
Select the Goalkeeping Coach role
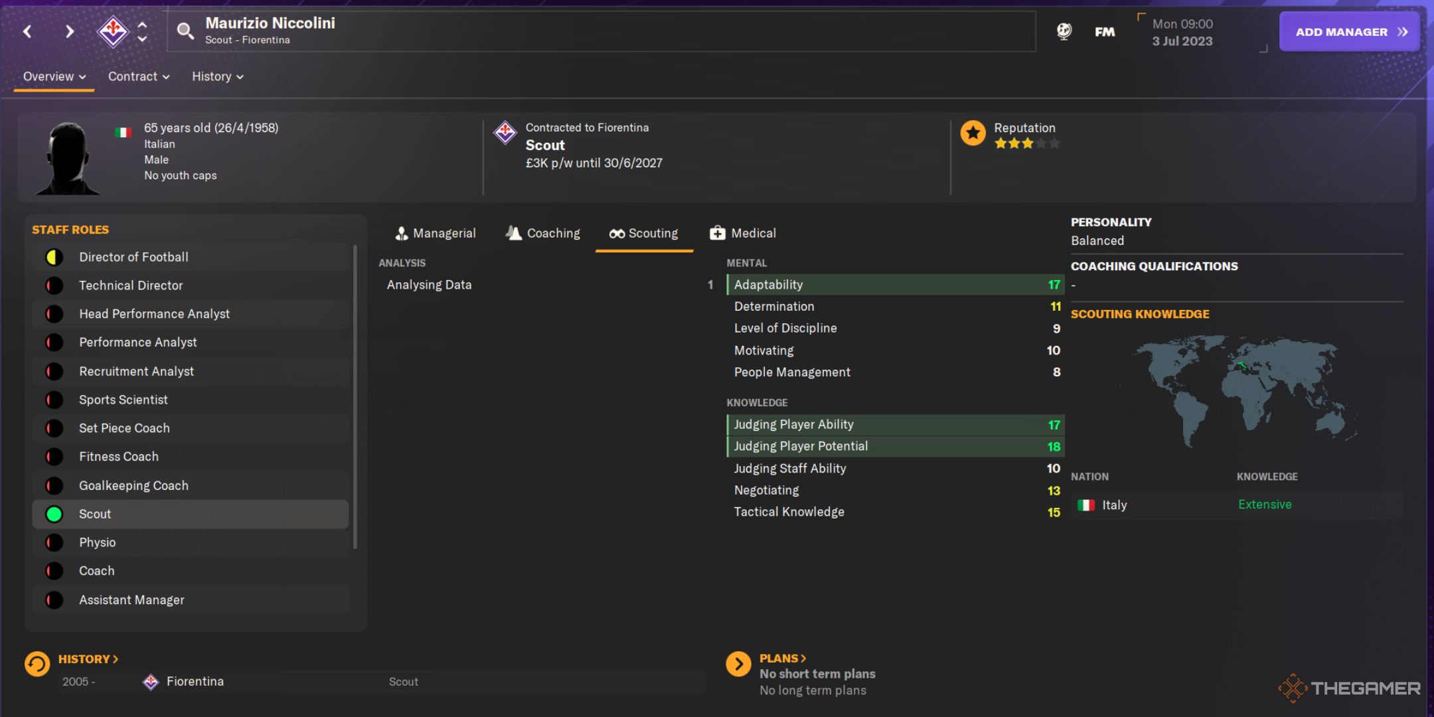(191, 485)
